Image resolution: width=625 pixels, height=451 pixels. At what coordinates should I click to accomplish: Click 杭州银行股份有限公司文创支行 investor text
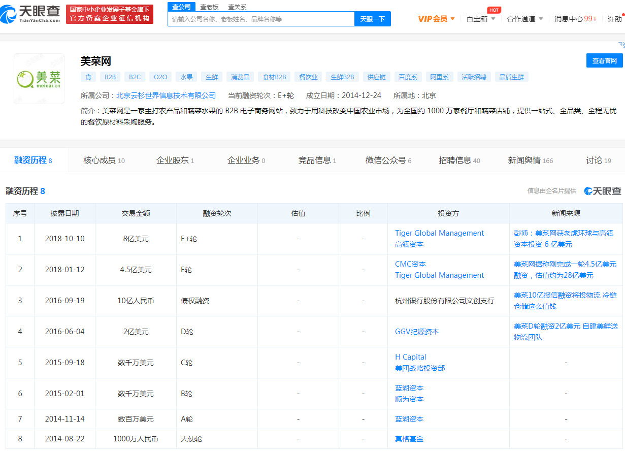(445, 301)
